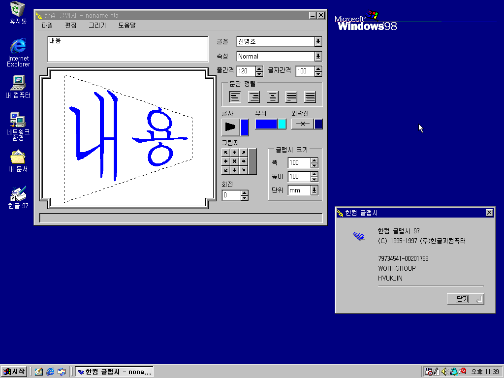Click the gray shadow color swatch
Viewport: 504px width, 378px height.
click(252, 161)
